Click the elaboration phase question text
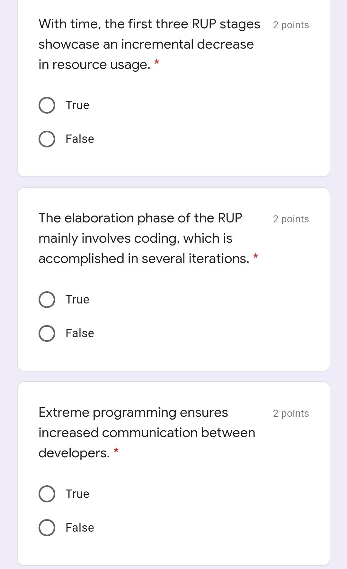The width and height of the screenshot is (347, 569). (141, 238)
